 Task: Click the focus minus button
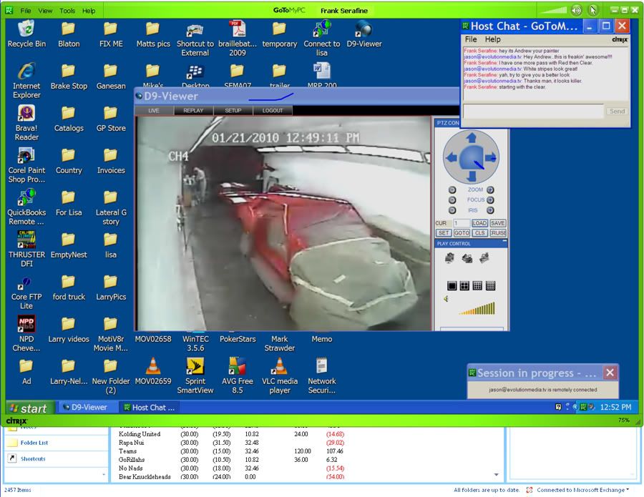pos(452,200)
